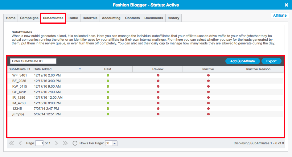292x157 pixels.
Task: Toggle Inactive status for GP_6201
Action: click(x=208, y=92)
